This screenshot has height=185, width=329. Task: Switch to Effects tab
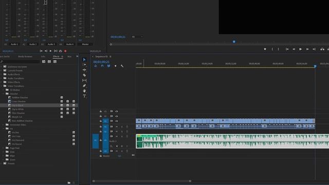(x=56, y=57)
